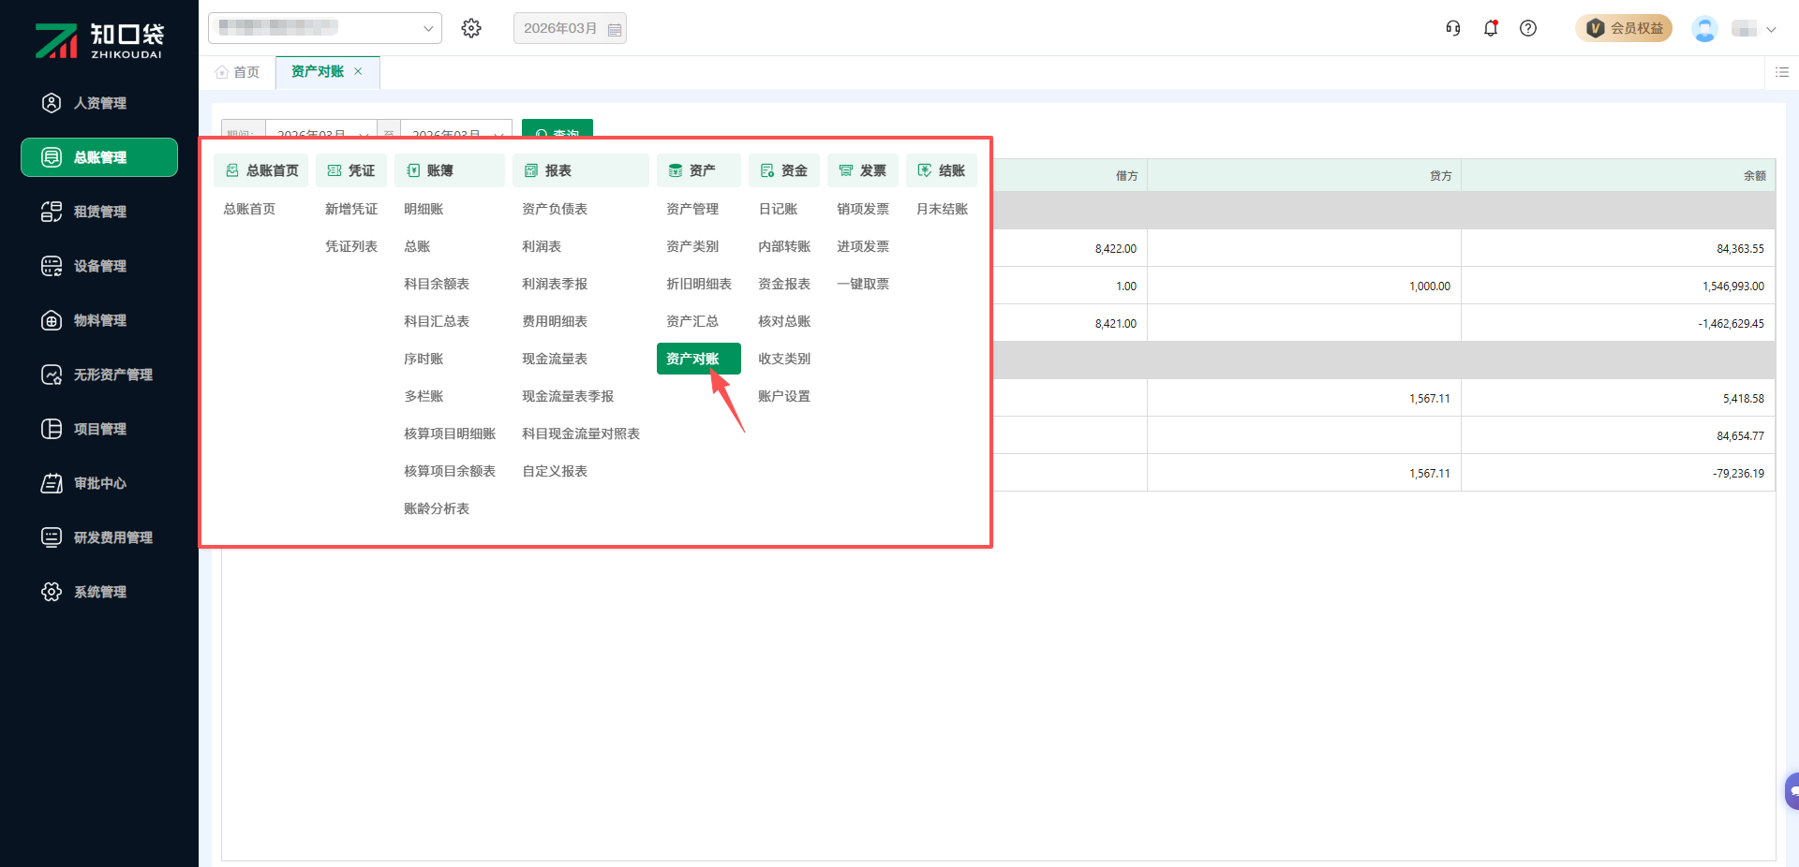Viewport: 1799px width, 867px height.
Task: Open 系统管理 in the sidebar
Action: pyautogui.click(x=99, y=592)
